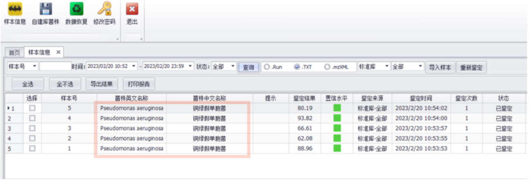Tick the checkbox in row 3
The height and width of the screenshot is (181, 530).
tap(32, 129)
